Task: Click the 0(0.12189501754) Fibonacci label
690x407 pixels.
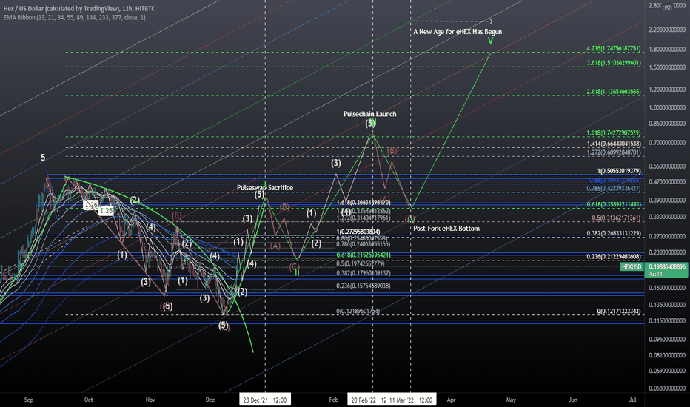Action: [x=358, y=311]
